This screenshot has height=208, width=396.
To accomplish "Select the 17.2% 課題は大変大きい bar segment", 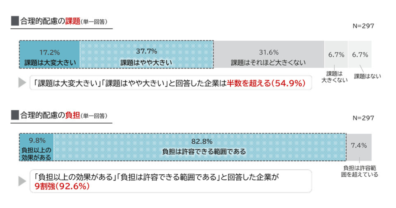I will 50,54.
